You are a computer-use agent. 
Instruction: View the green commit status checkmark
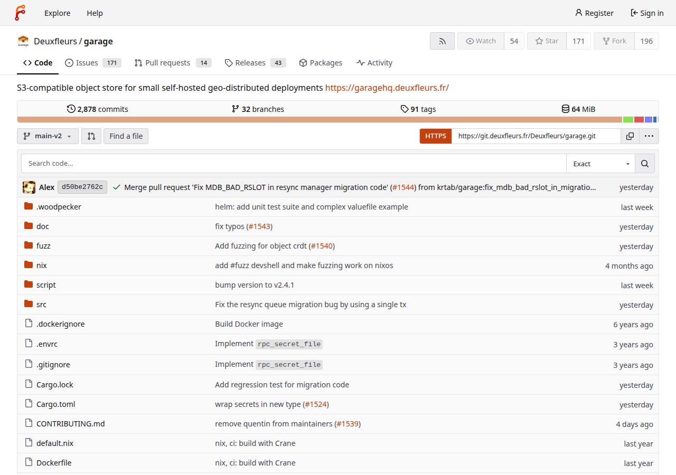click(x=117, y=187)
